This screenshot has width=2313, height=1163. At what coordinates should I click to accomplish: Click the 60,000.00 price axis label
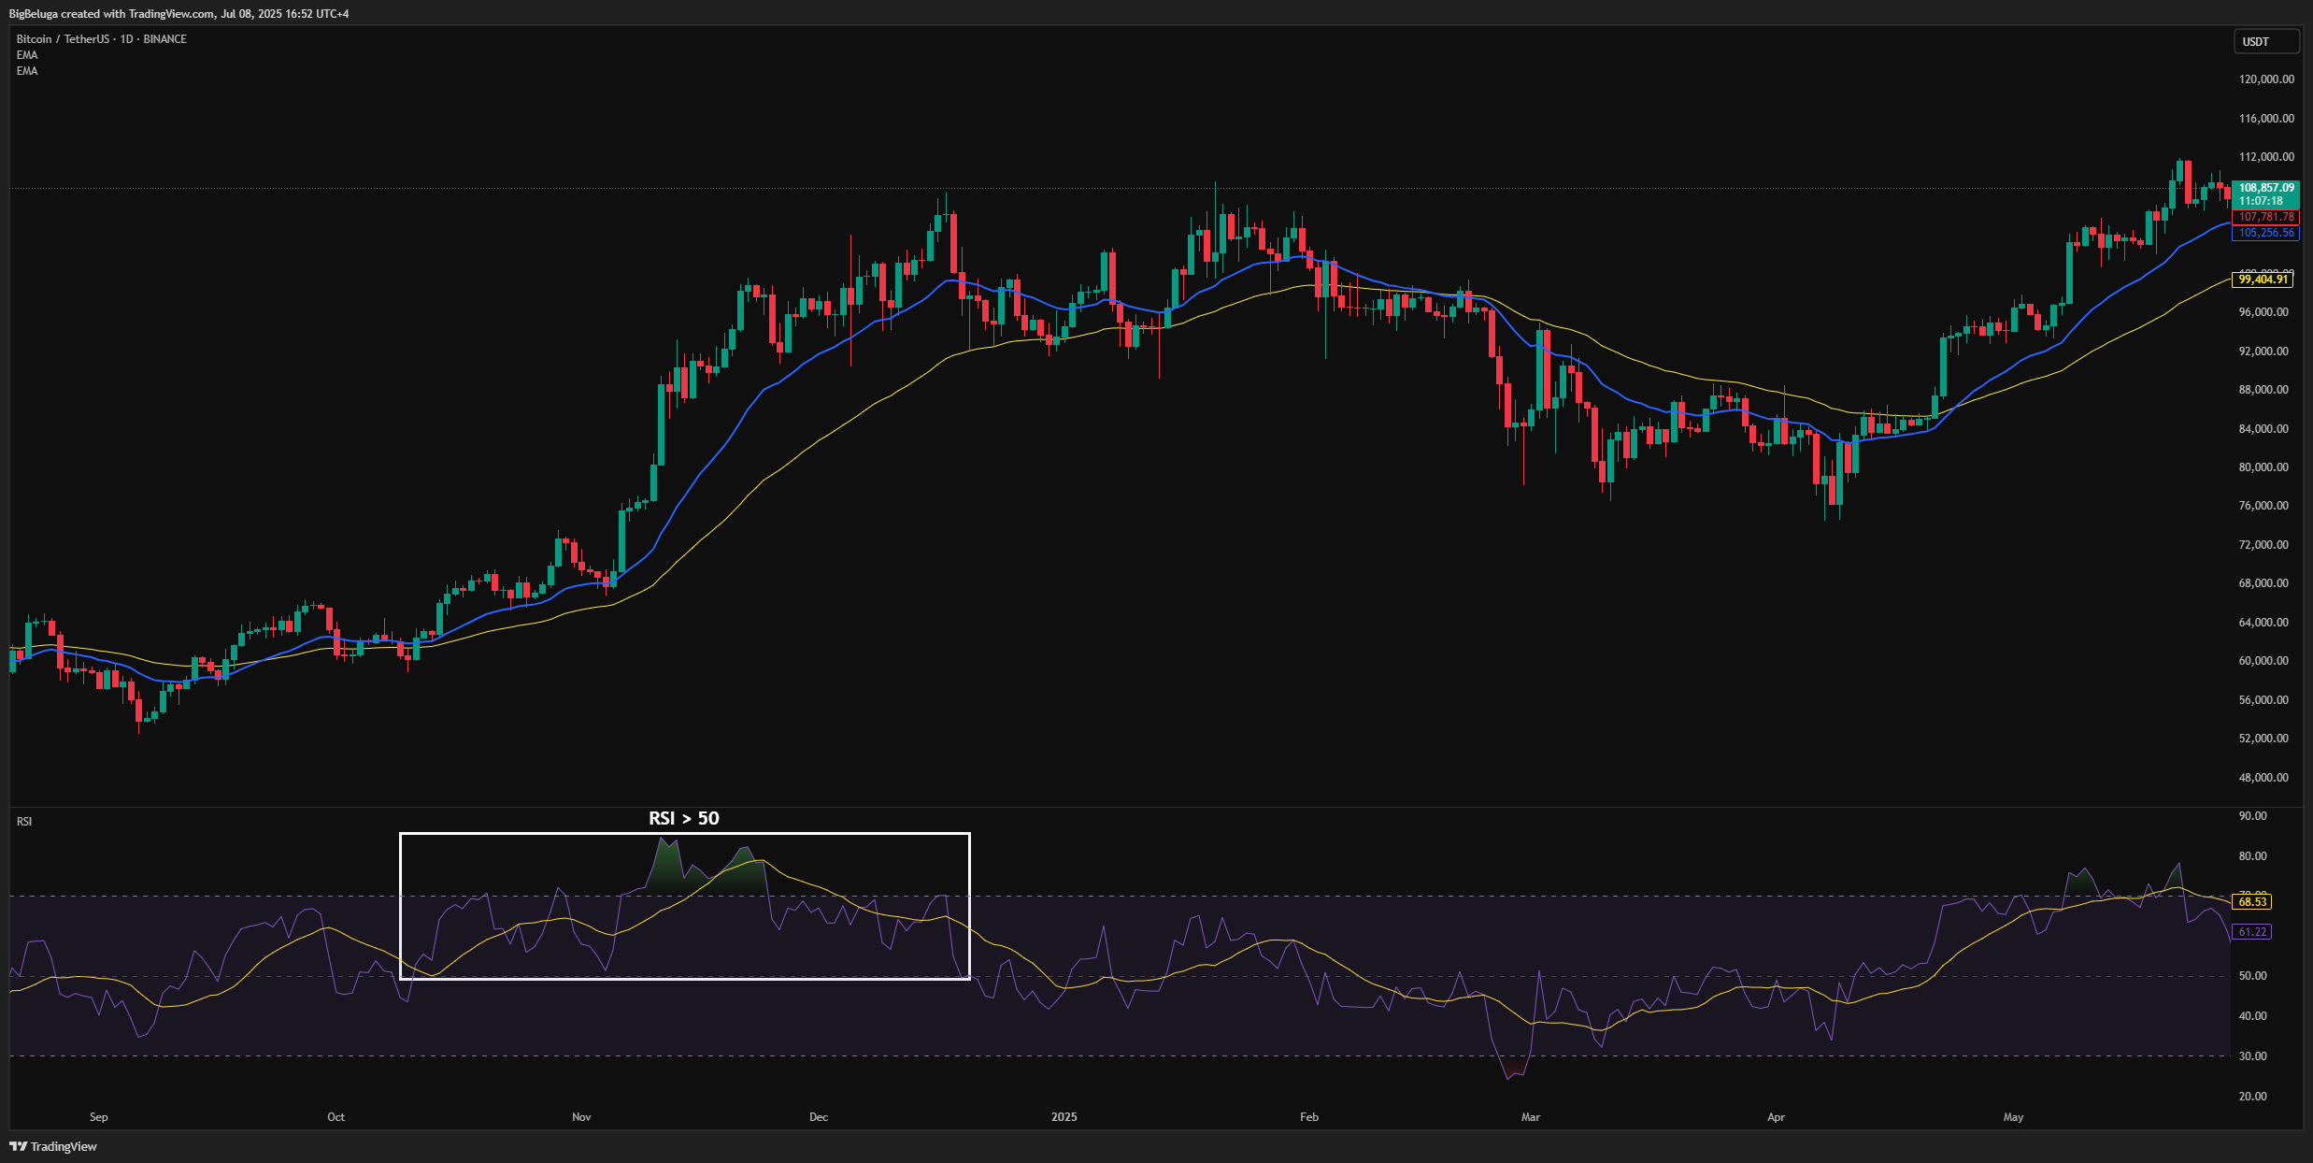pos(2263,661)
